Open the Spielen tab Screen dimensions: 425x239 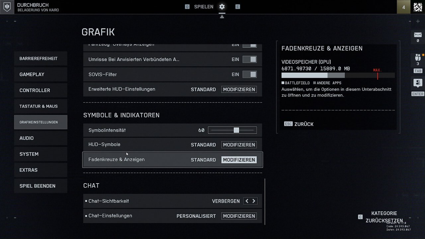point(204,7)
